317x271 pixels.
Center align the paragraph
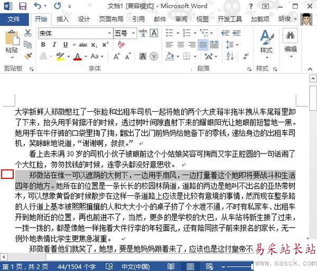[x=181, y=44]
